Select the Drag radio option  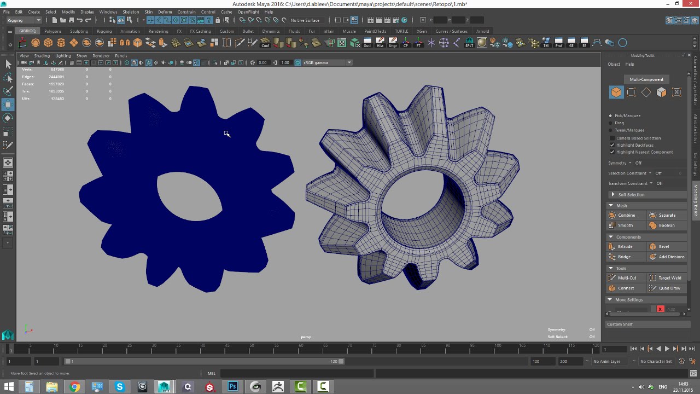[x=611, y=123]
